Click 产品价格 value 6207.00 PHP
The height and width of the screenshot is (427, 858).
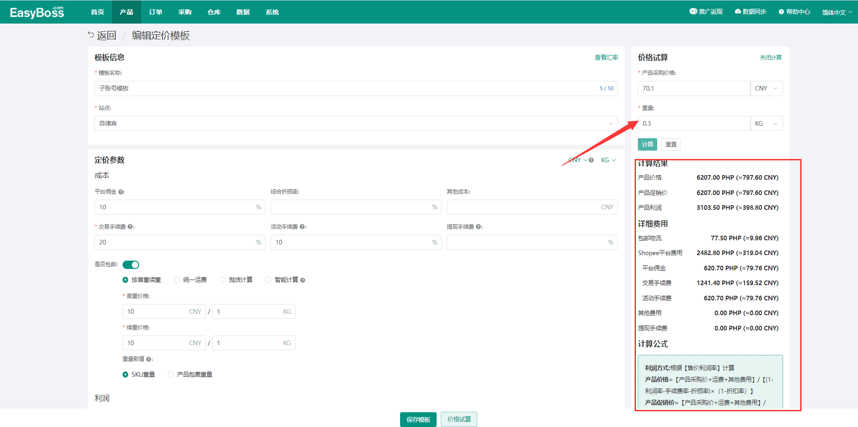[737, 178]
